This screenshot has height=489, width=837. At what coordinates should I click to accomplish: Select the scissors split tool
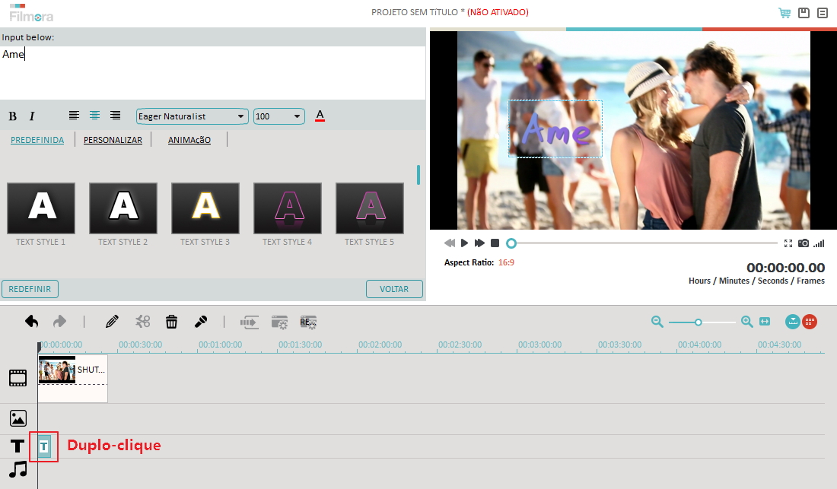(143, 322)
